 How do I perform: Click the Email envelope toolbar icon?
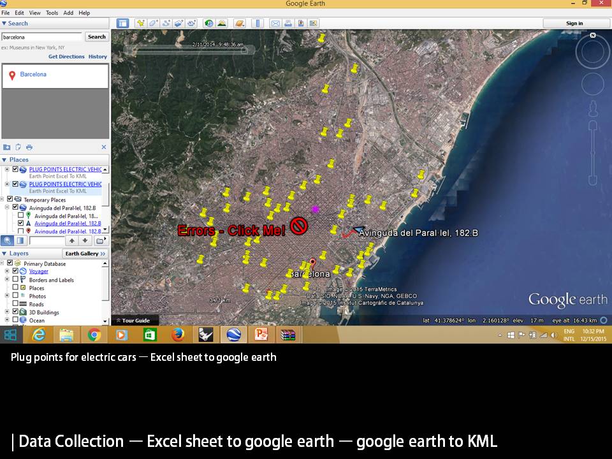[275, 24]
